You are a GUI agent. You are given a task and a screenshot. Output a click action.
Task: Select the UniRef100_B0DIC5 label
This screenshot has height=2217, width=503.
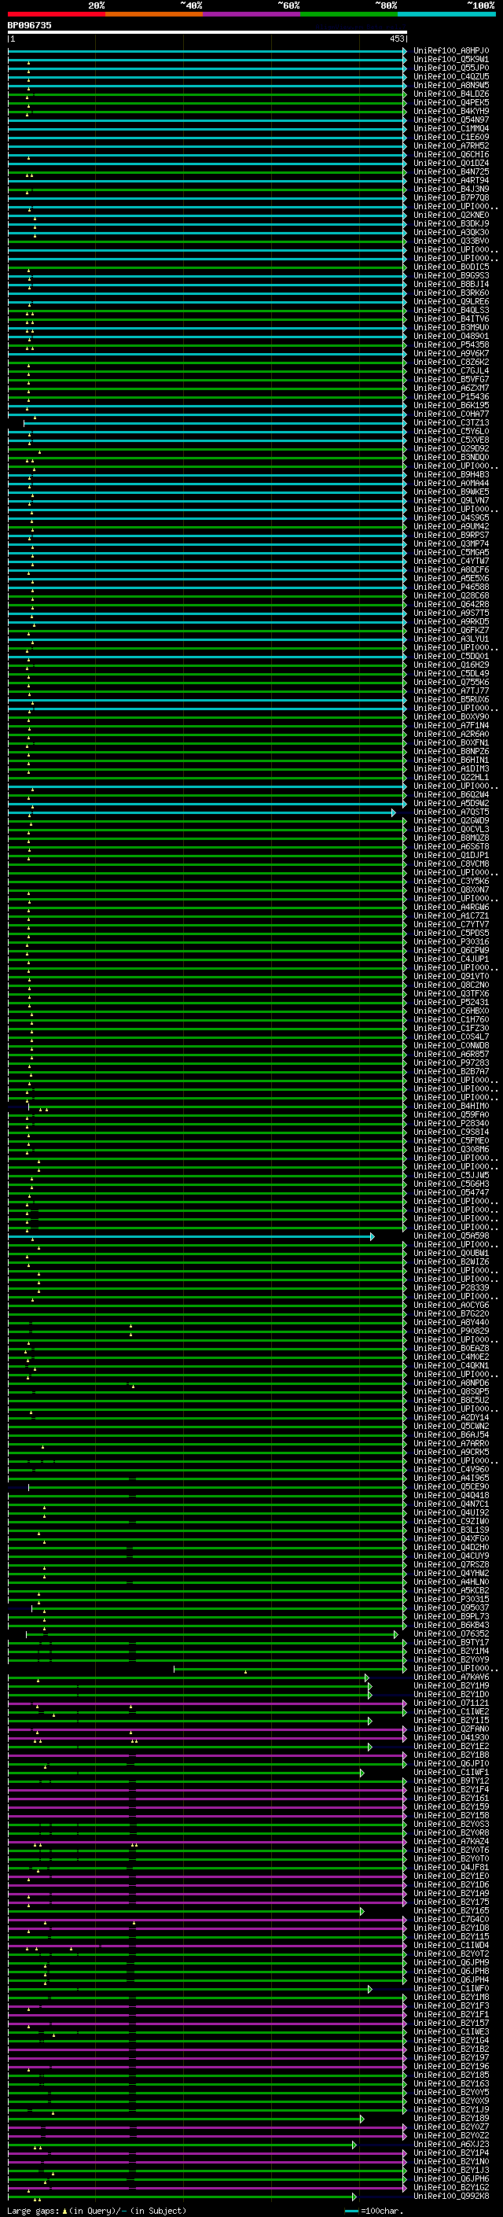(450, 267)
